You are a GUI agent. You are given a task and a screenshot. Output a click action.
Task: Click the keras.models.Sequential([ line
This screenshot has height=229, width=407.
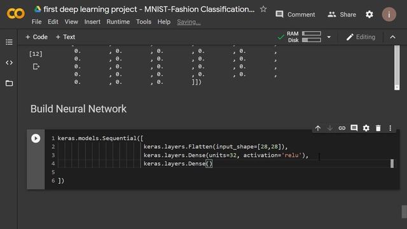100,138
